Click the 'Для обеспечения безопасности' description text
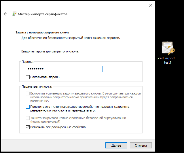Screen dimensions: 184x153 click(x=71, y=38)
